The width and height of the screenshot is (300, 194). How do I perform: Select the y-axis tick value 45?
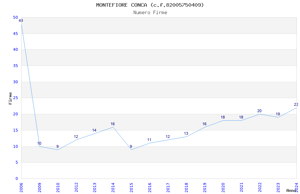16,34
